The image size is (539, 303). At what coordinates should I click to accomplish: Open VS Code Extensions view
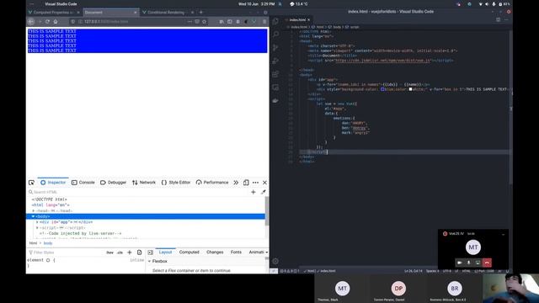[275, 74]
